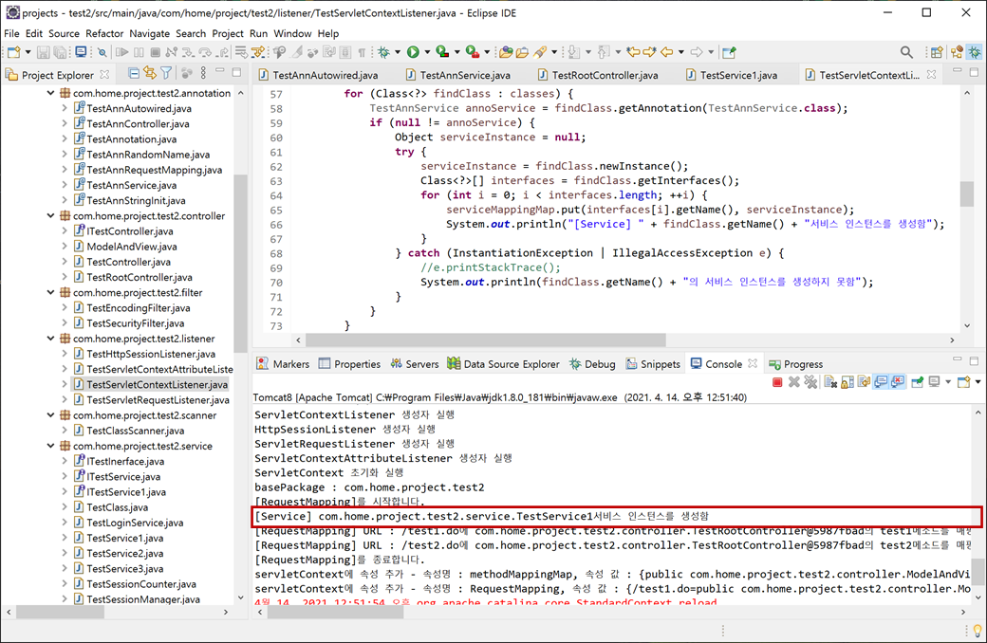Viewport: 987px width, 643px height.
Task: Collapse the com.home.project.test2.filter package
Action: 50,292
